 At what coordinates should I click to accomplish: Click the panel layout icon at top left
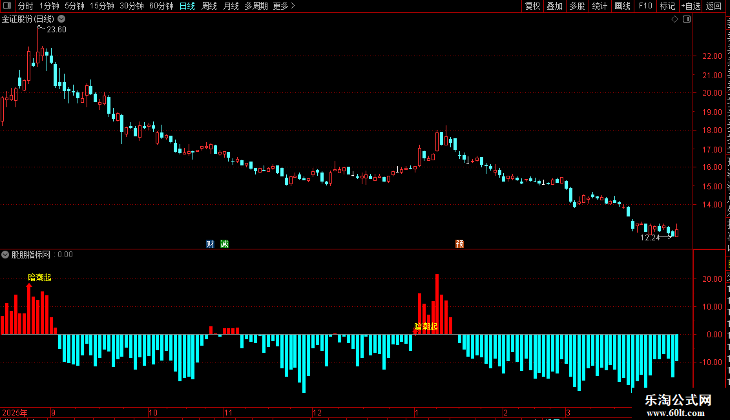pyautogui.click(x=7, y=6)
